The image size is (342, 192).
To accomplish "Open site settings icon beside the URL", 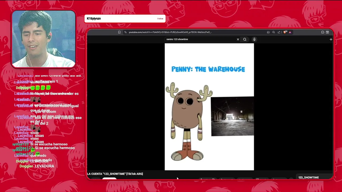I will click(x=126, y=32).
